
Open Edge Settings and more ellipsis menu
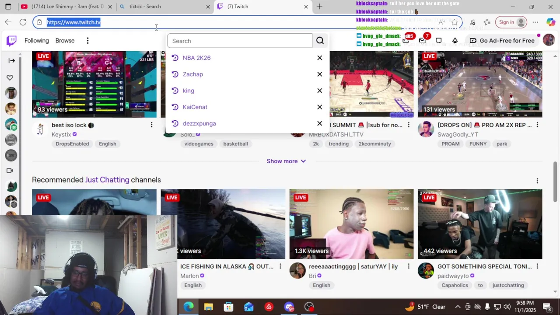point(535,22)
